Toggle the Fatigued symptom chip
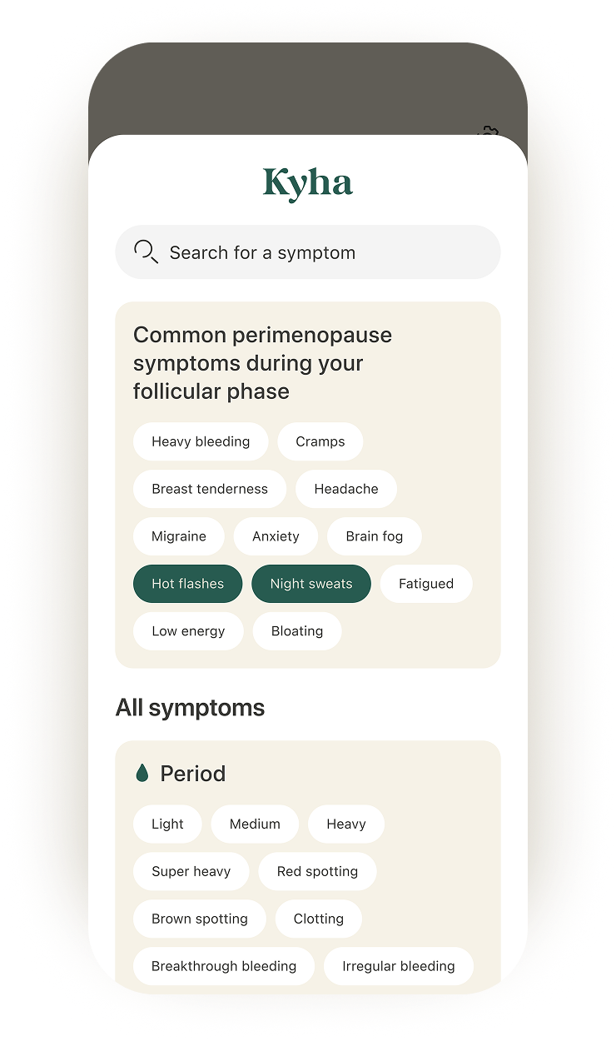This screenshot has height=1041, width=616. pyautogui.click(x=426, y=584)
